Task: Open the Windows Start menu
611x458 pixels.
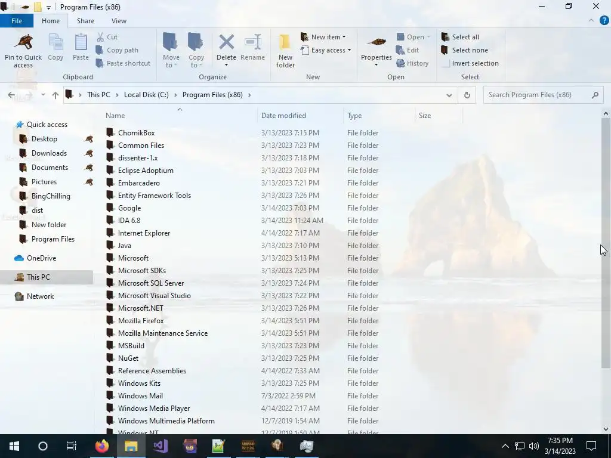Action: tap(14, 446)
